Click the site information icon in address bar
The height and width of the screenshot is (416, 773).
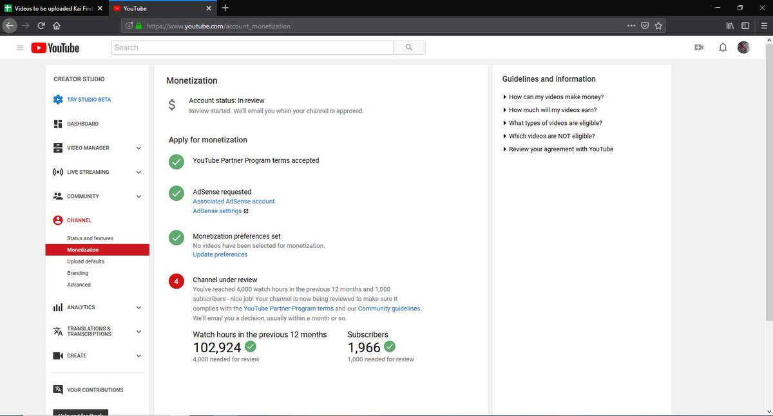click(x=129, y=26)
